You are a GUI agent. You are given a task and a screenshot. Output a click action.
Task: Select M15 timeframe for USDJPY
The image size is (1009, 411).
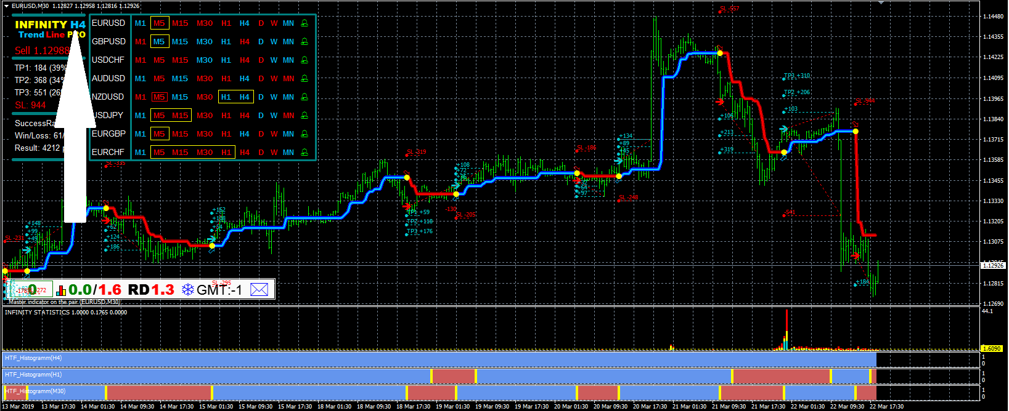pyautogui.click(x=180, y=116)
